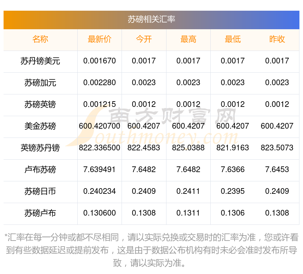This screenshot has width=303, height=274.
Task: Click latest price 0.001215
Action: (x=99, y=104)
